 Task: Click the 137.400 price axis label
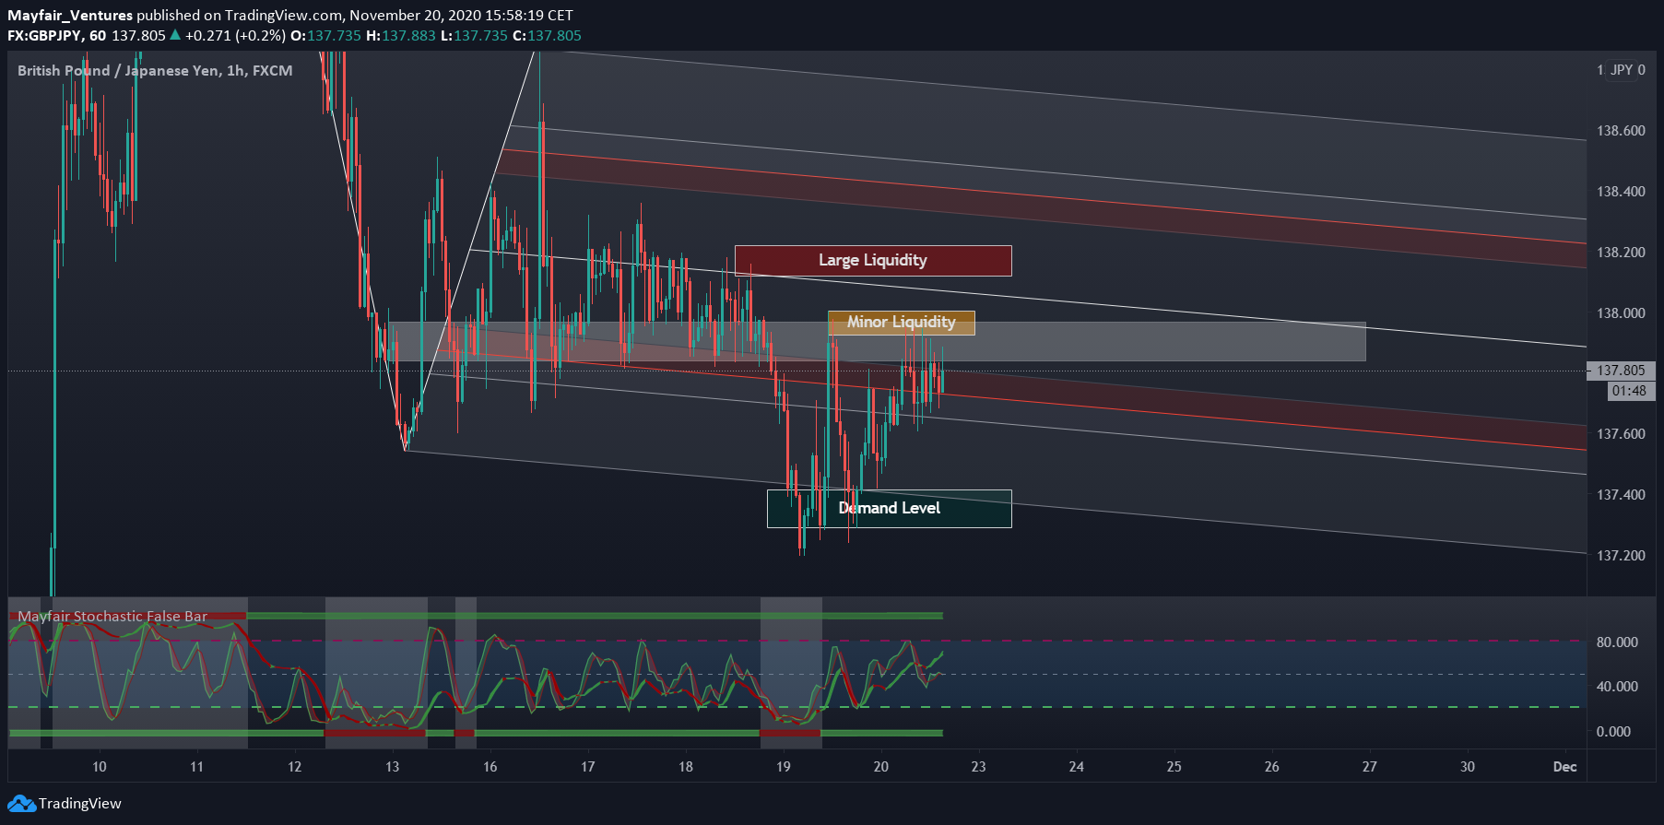tap(1621, 495)
